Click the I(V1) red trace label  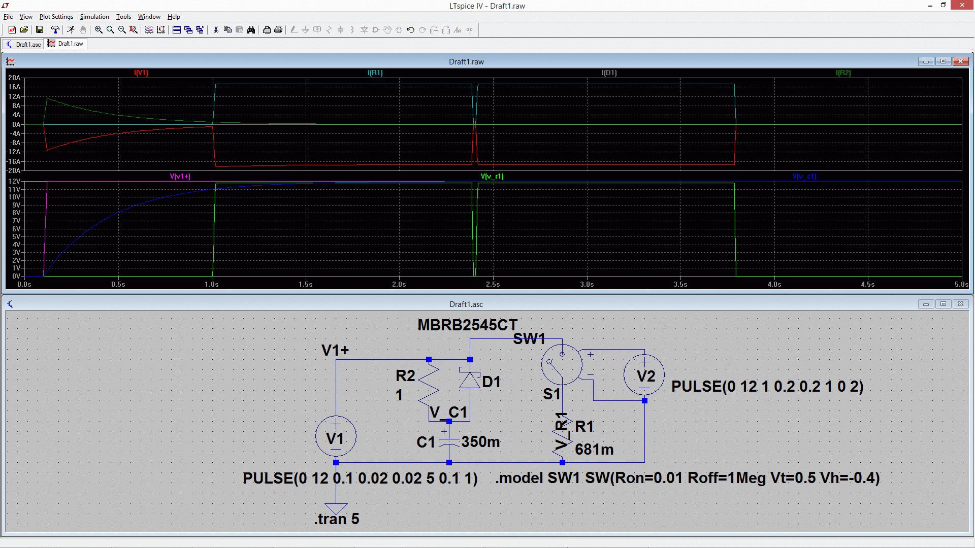(141, 73)
